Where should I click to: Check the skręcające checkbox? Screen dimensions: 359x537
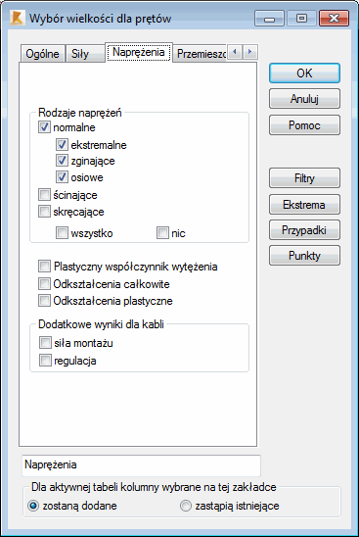(x=44, y=212)
